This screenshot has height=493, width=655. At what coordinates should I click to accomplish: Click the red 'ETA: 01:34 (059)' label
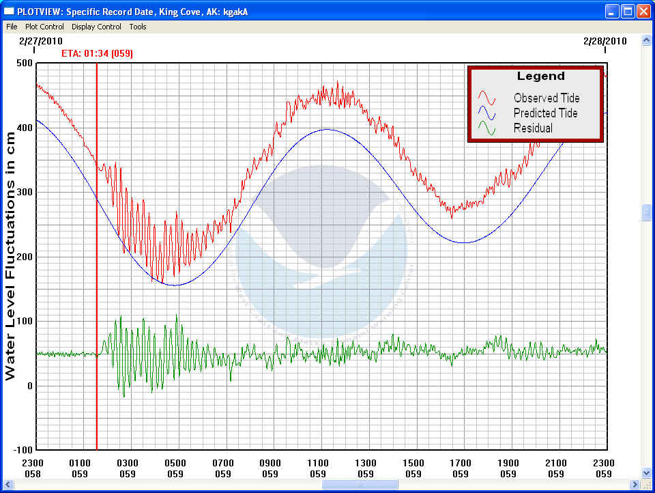tap(97, 53)
